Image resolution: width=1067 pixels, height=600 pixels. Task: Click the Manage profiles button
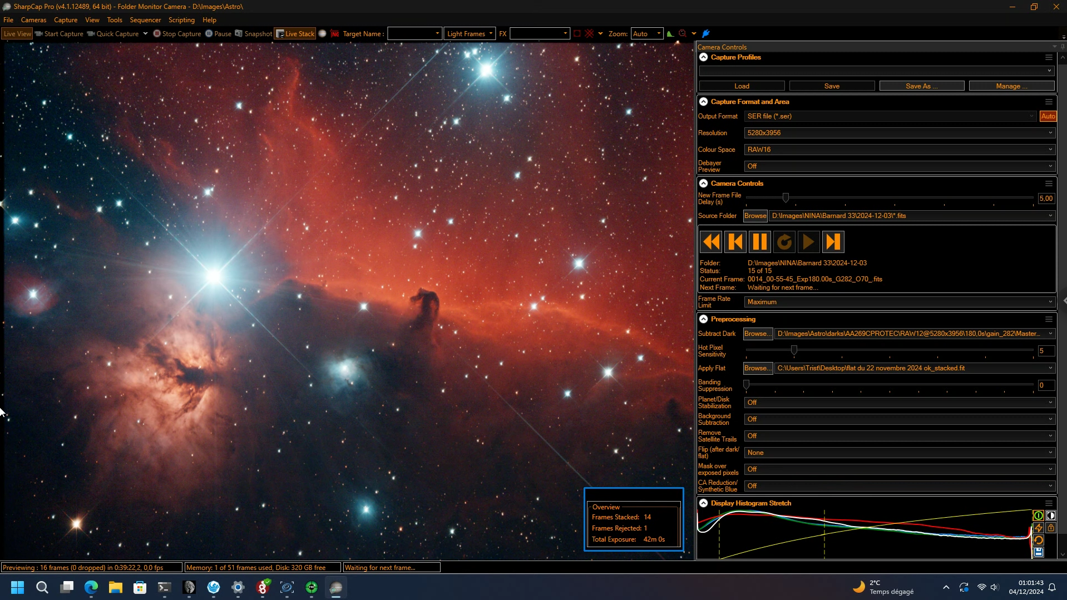[x=1011, y=86]
